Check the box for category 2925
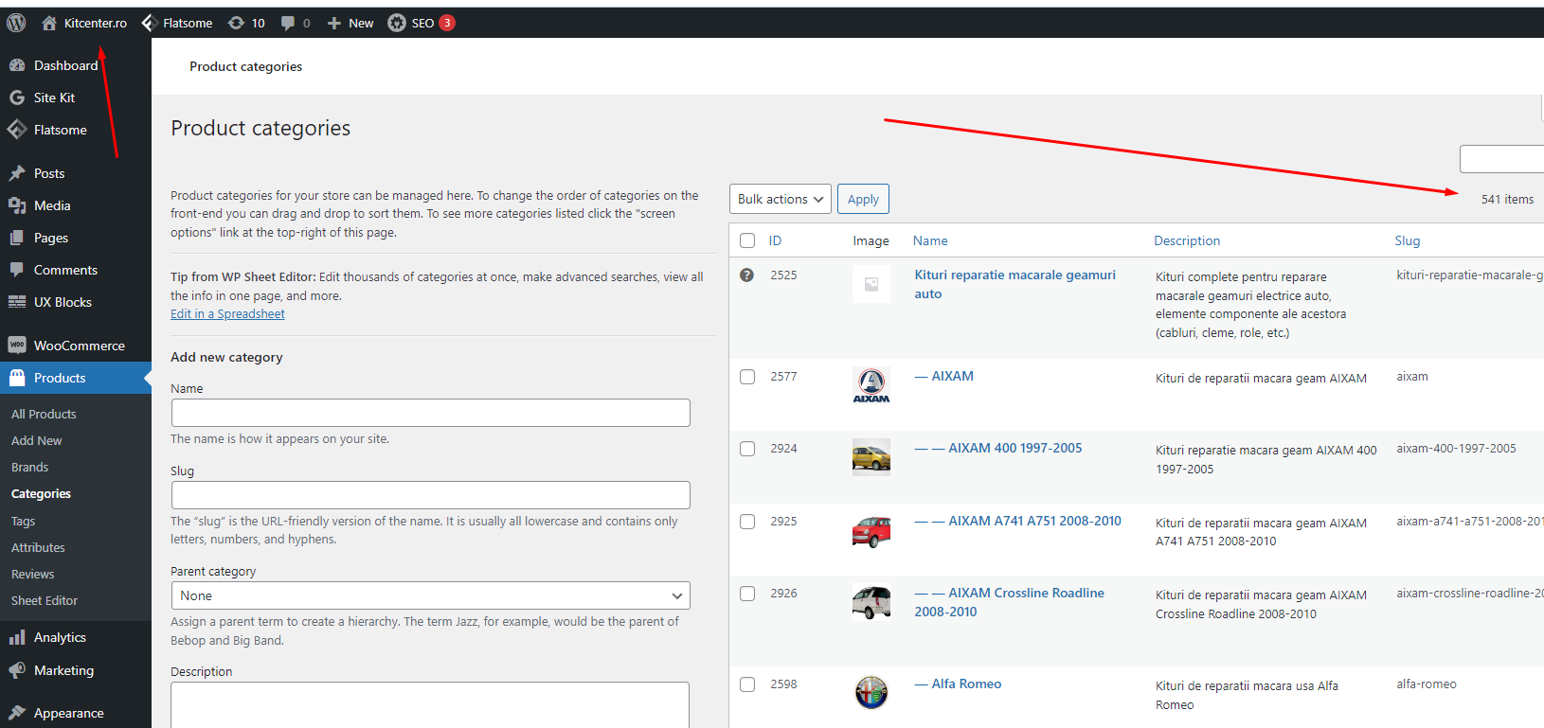Screen dimensions: 1544x728 pos(747,522)
